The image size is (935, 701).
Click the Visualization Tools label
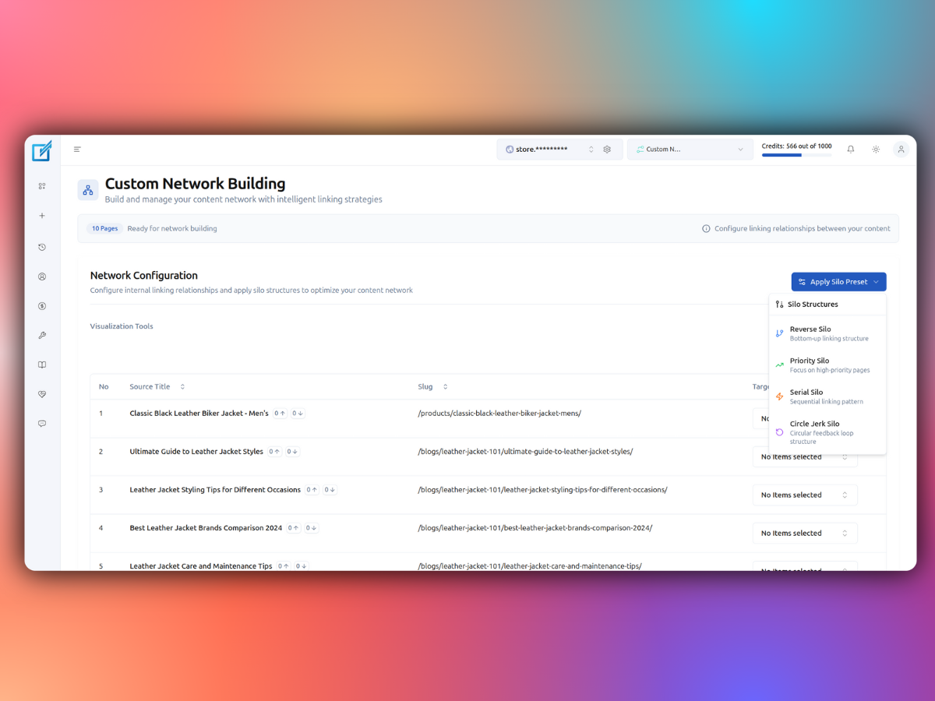click(x=122, y=326)
